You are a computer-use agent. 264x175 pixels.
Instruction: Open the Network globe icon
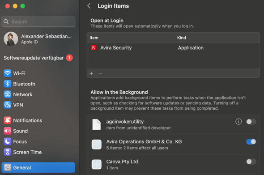(8, 94)
